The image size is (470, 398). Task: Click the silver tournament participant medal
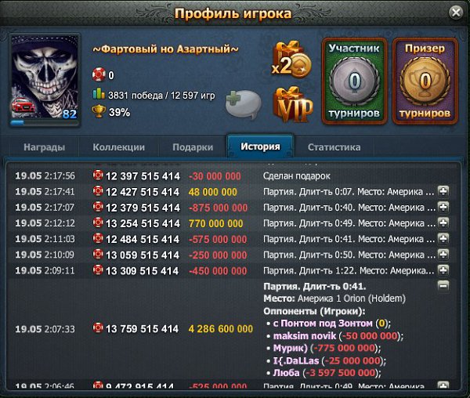tap(355, 81)
